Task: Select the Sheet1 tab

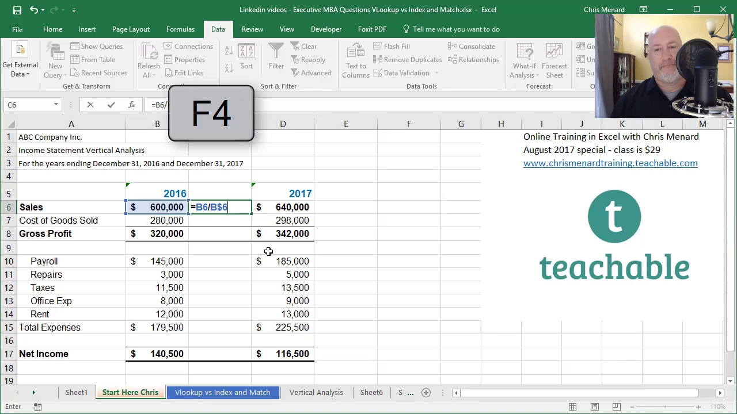Action: coord(77,393)
